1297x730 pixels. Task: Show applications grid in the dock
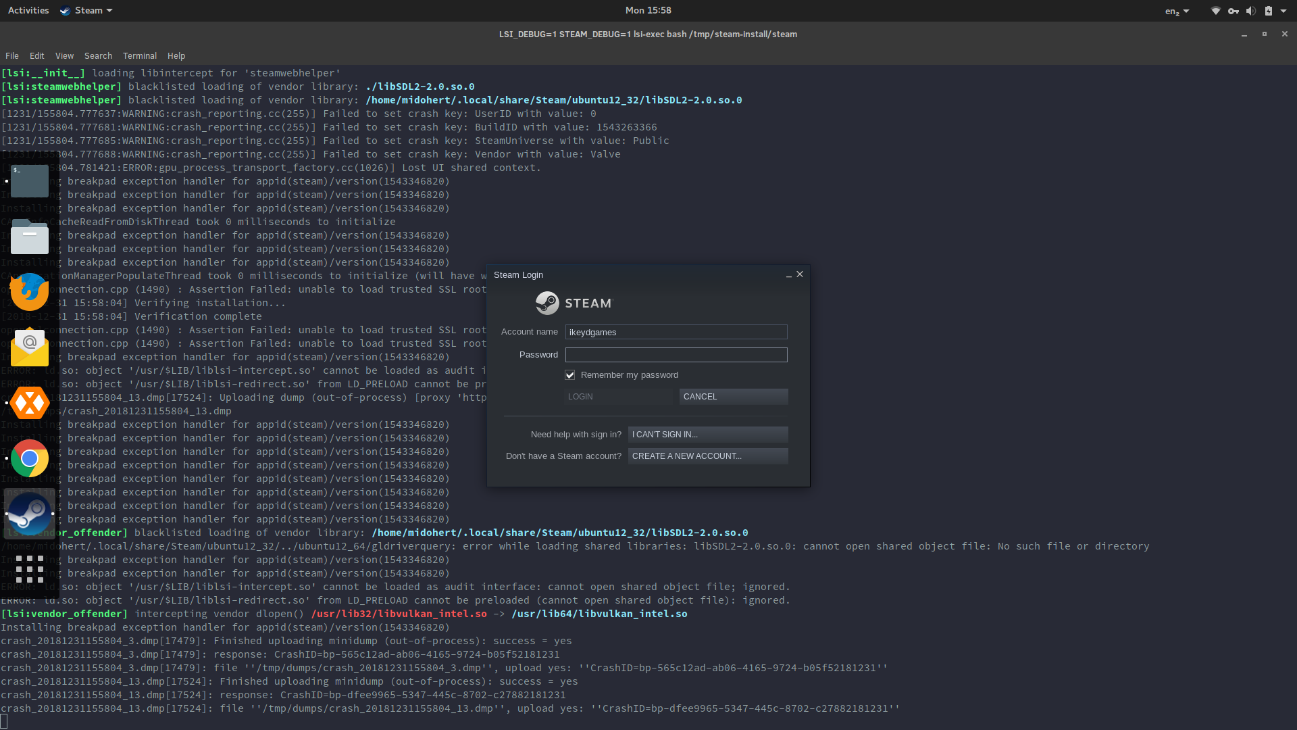click(29, 569)
